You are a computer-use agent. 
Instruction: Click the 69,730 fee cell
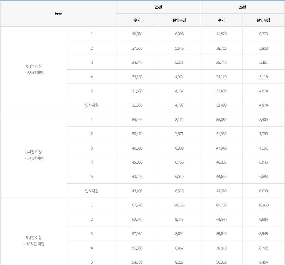coord(221,205)
